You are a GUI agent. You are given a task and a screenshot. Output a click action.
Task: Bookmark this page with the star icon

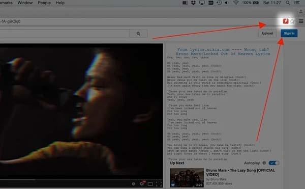(292, 21)
